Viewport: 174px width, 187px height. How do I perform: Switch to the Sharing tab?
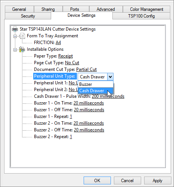pyautogui.click(x=48, y=9)
